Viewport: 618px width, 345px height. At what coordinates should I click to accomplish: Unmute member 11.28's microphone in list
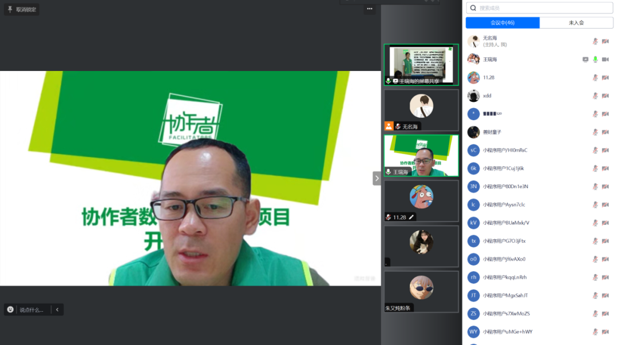pos(595,78)
